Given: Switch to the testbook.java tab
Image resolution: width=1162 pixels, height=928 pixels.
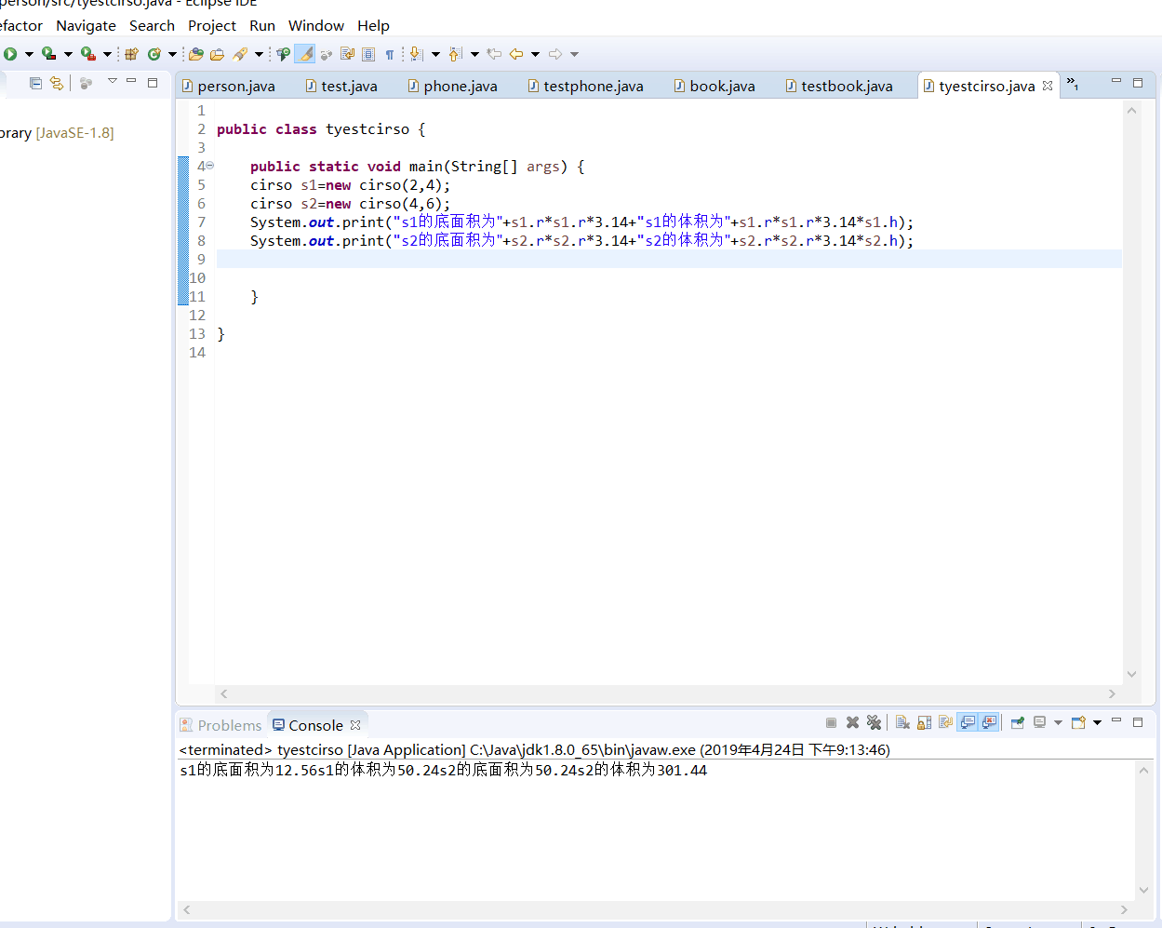Looking at the screenshot, I should [x=846, y=87].
